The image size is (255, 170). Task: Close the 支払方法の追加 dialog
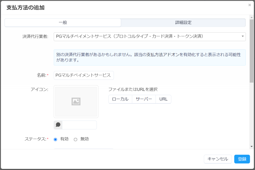(249, 5)
